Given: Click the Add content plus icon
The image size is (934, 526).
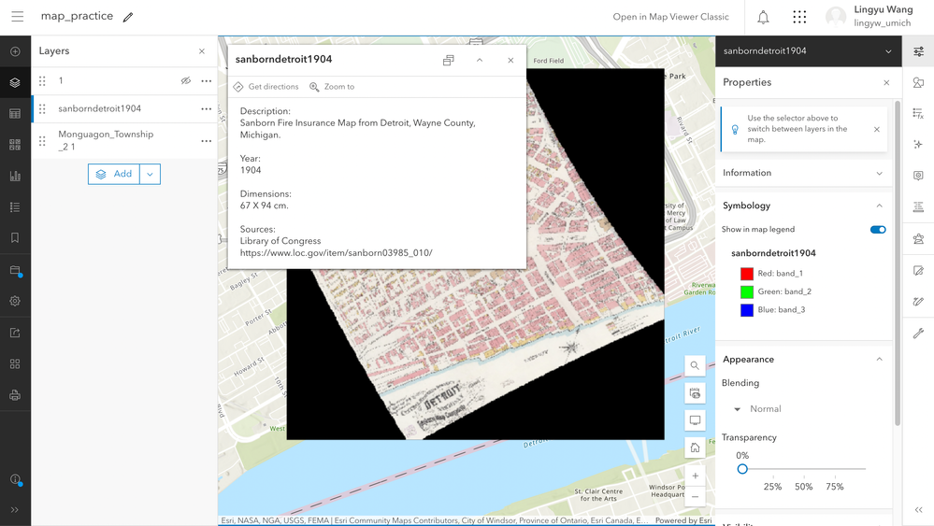Looking at the screenshot, I should pos(16,51).
